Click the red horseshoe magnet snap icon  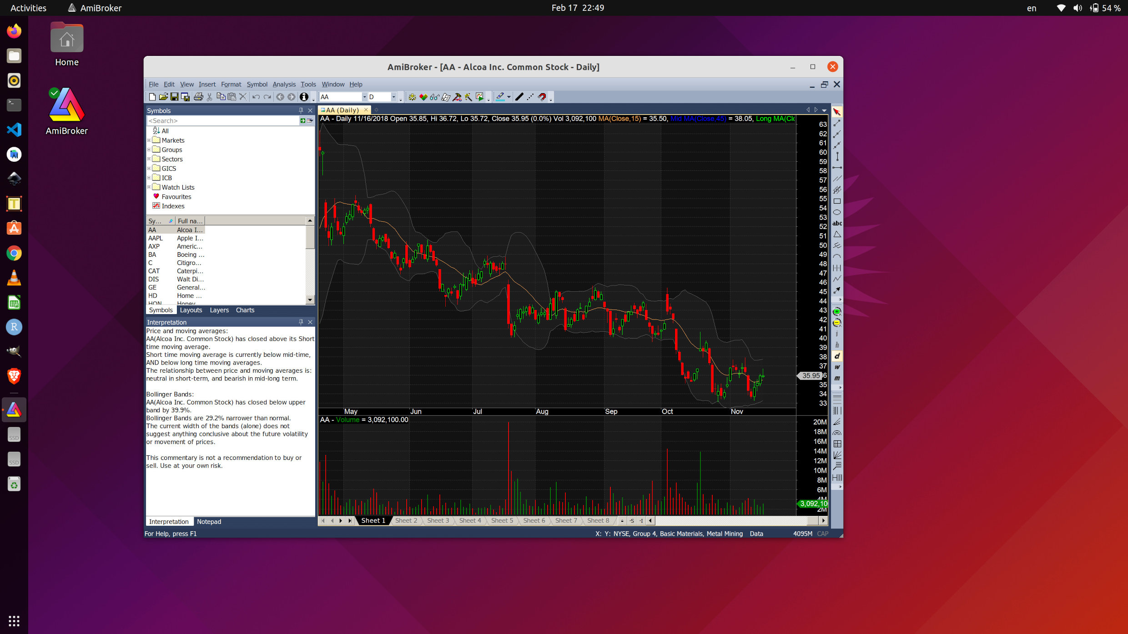click(x=542, y=97)
